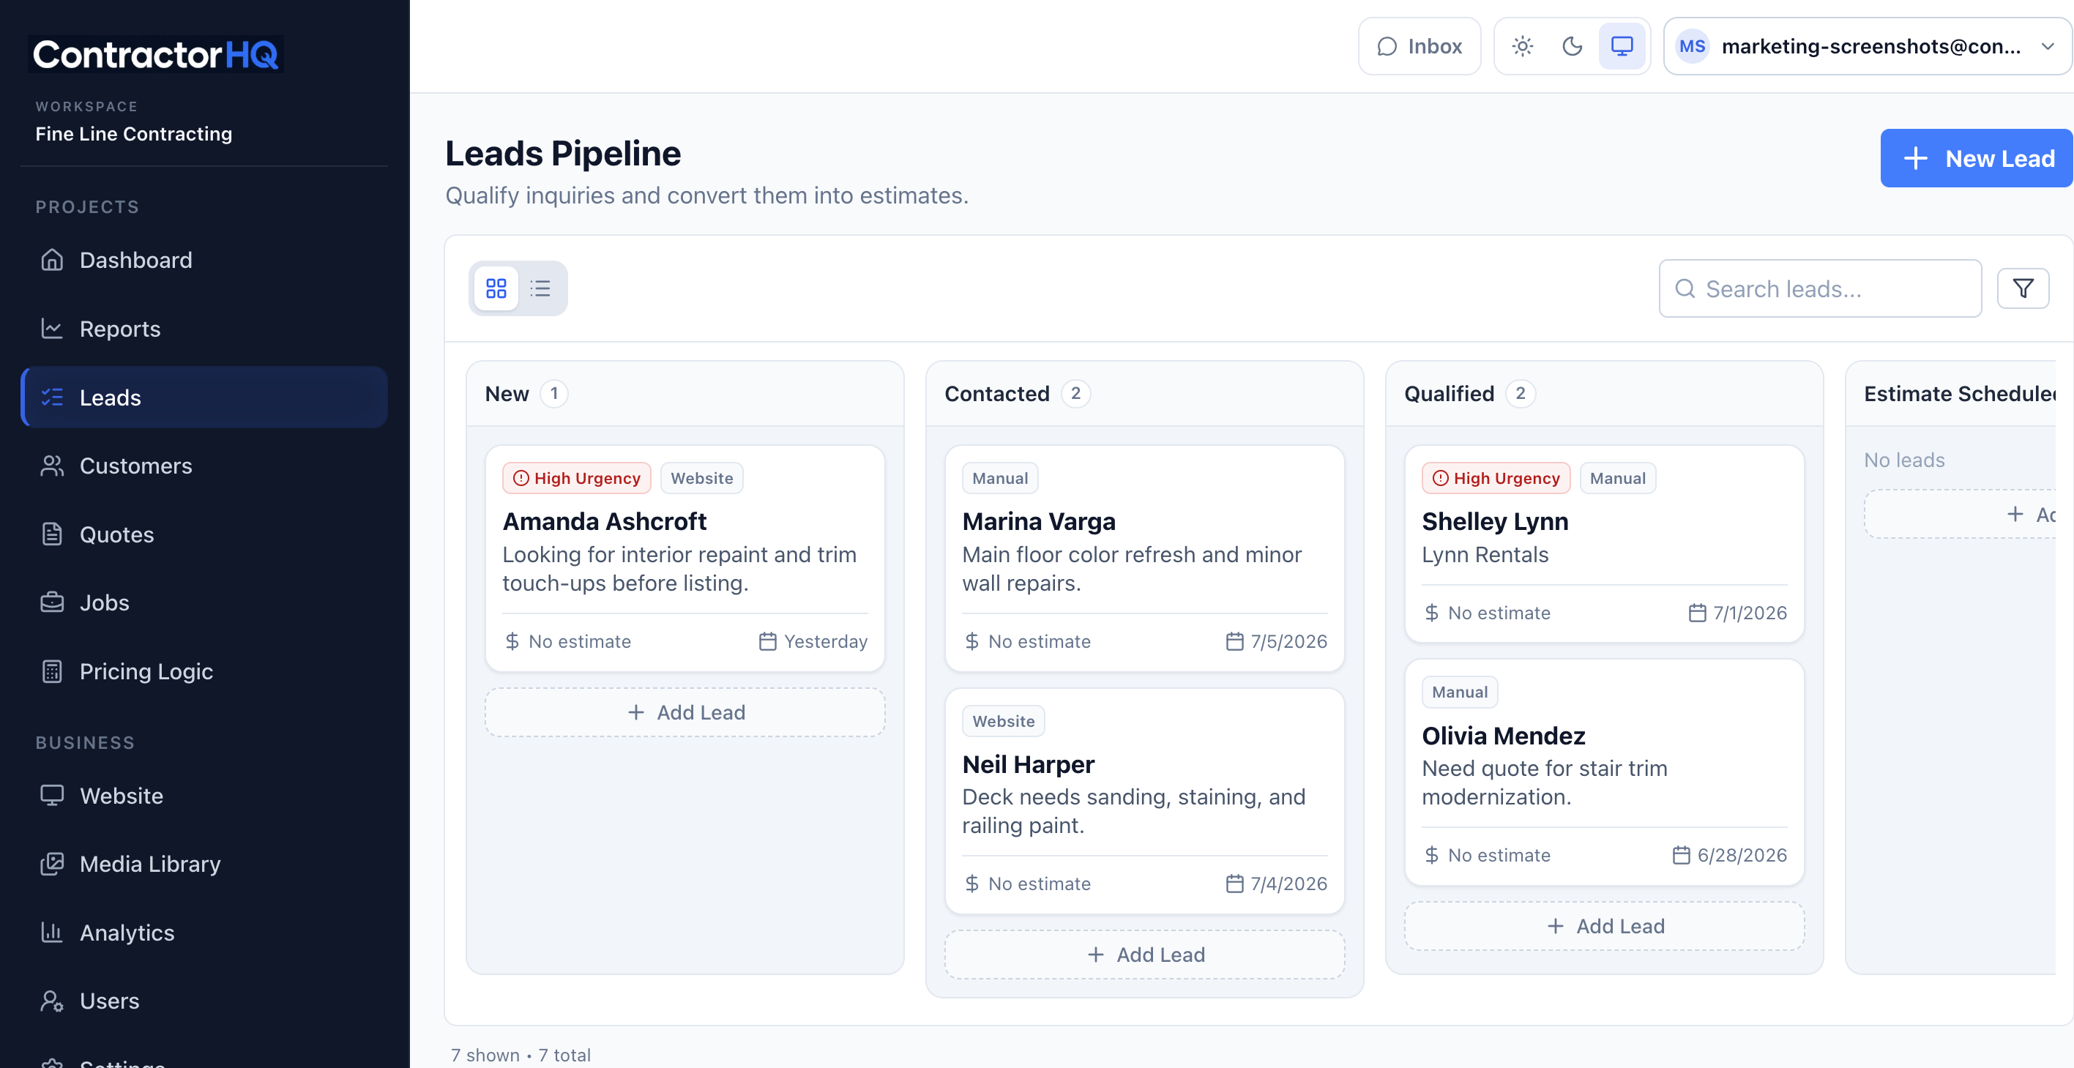Open Shelley Lynn lead card
The width and height of the screenshot is (2074, 1068).
pyautogui.click(x=1605, y=544)
